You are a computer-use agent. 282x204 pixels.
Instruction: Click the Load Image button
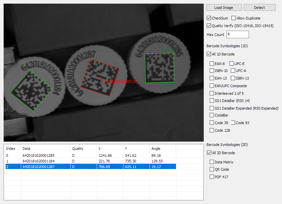[224, 8]
